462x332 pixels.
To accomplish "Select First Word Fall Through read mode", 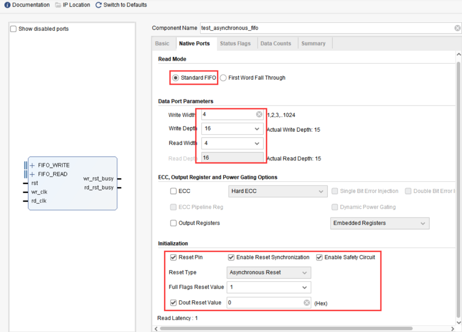I will (223, 78).
